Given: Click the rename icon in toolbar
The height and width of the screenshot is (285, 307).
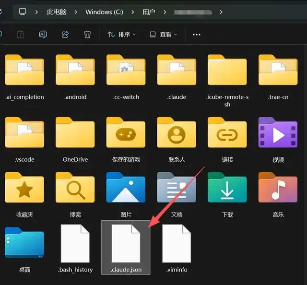Looking at the screenshot, I should click(43, 35).
